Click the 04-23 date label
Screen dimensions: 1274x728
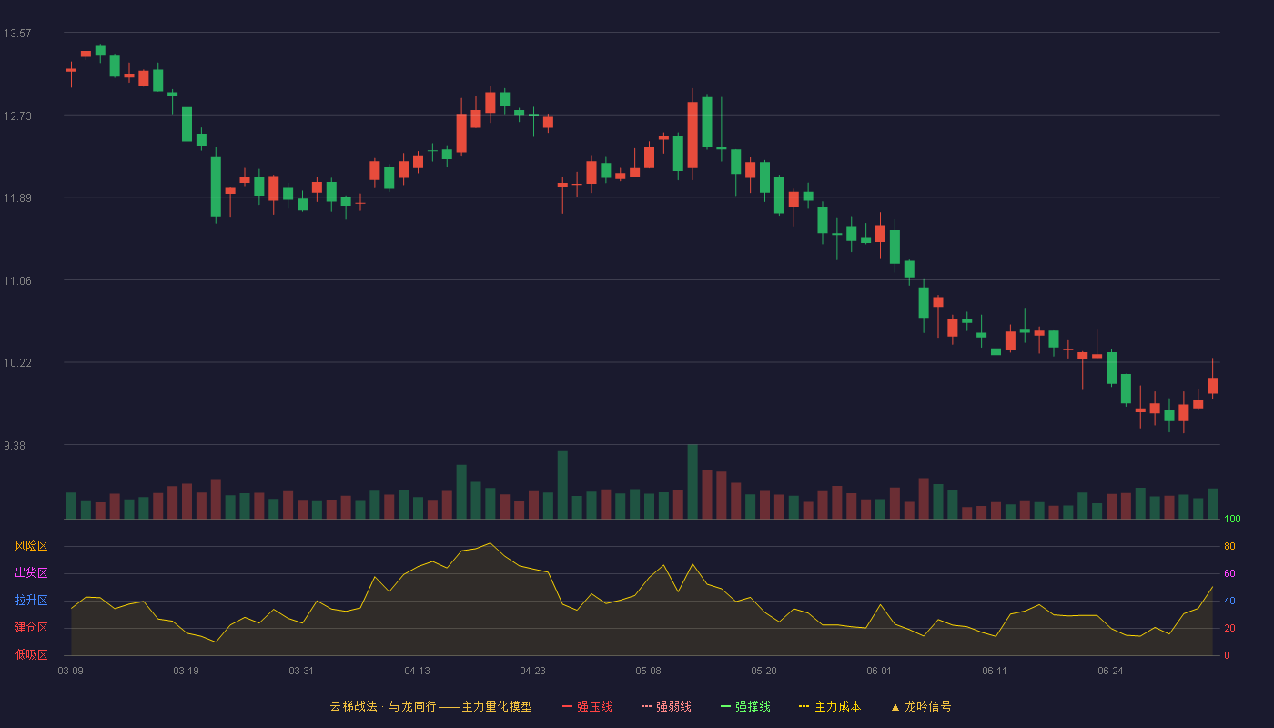point(532,671)
